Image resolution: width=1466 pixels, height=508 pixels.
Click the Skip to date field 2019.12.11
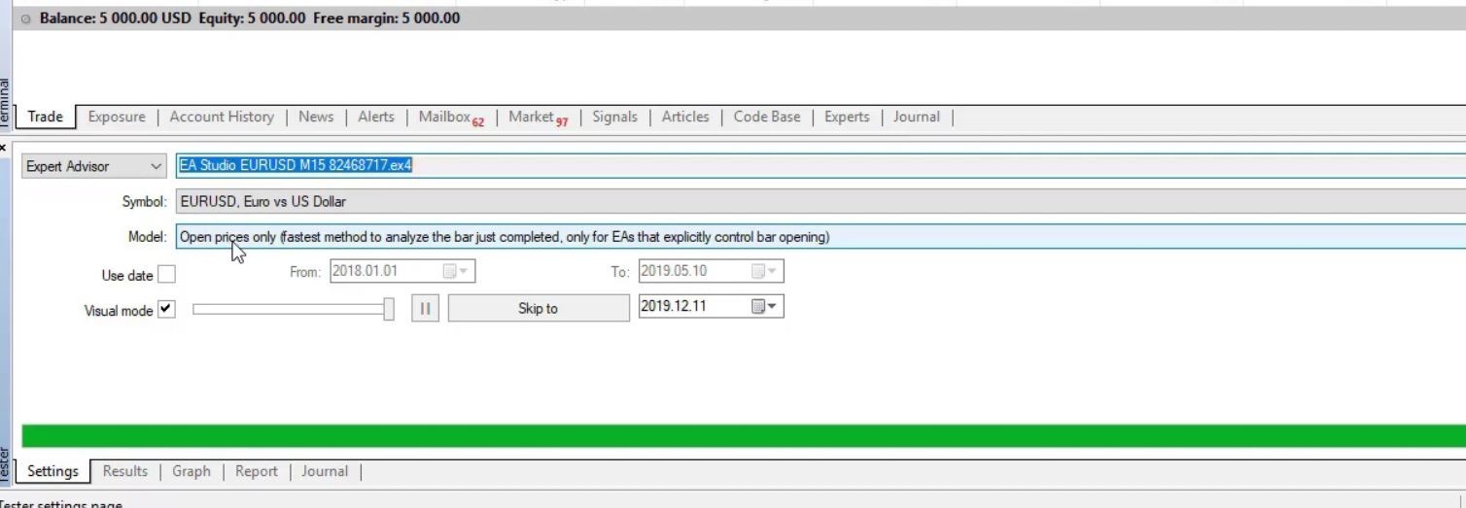tap(692, 307)
